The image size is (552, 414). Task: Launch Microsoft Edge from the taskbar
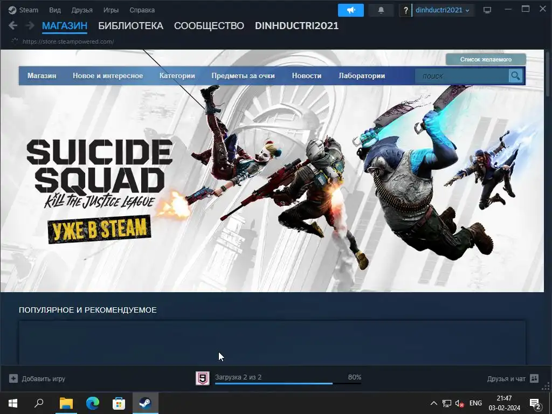(x=93, y=403)
